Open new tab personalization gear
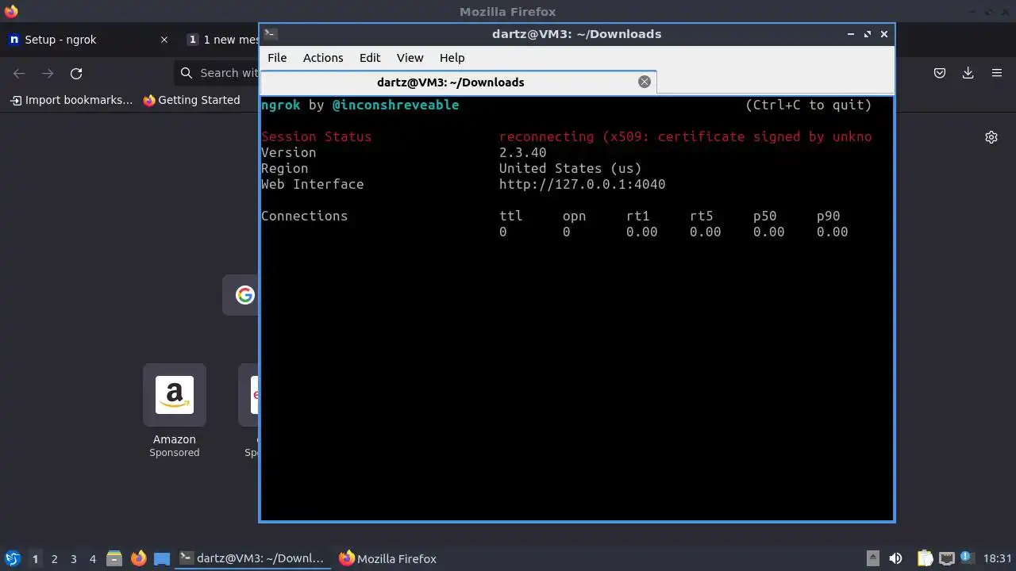 click(991, 137)
